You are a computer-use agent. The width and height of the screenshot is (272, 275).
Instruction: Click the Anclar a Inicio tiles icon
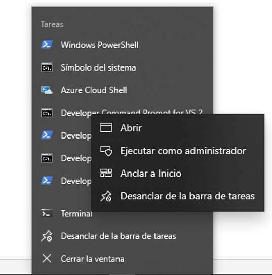click(106, 173)
